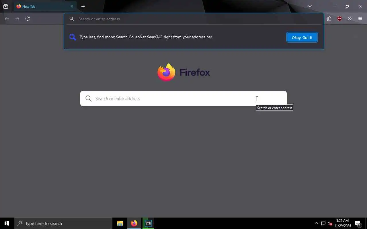Expand more tools overflow chevron
Screen dimensions: 367x229
point(350,19)
